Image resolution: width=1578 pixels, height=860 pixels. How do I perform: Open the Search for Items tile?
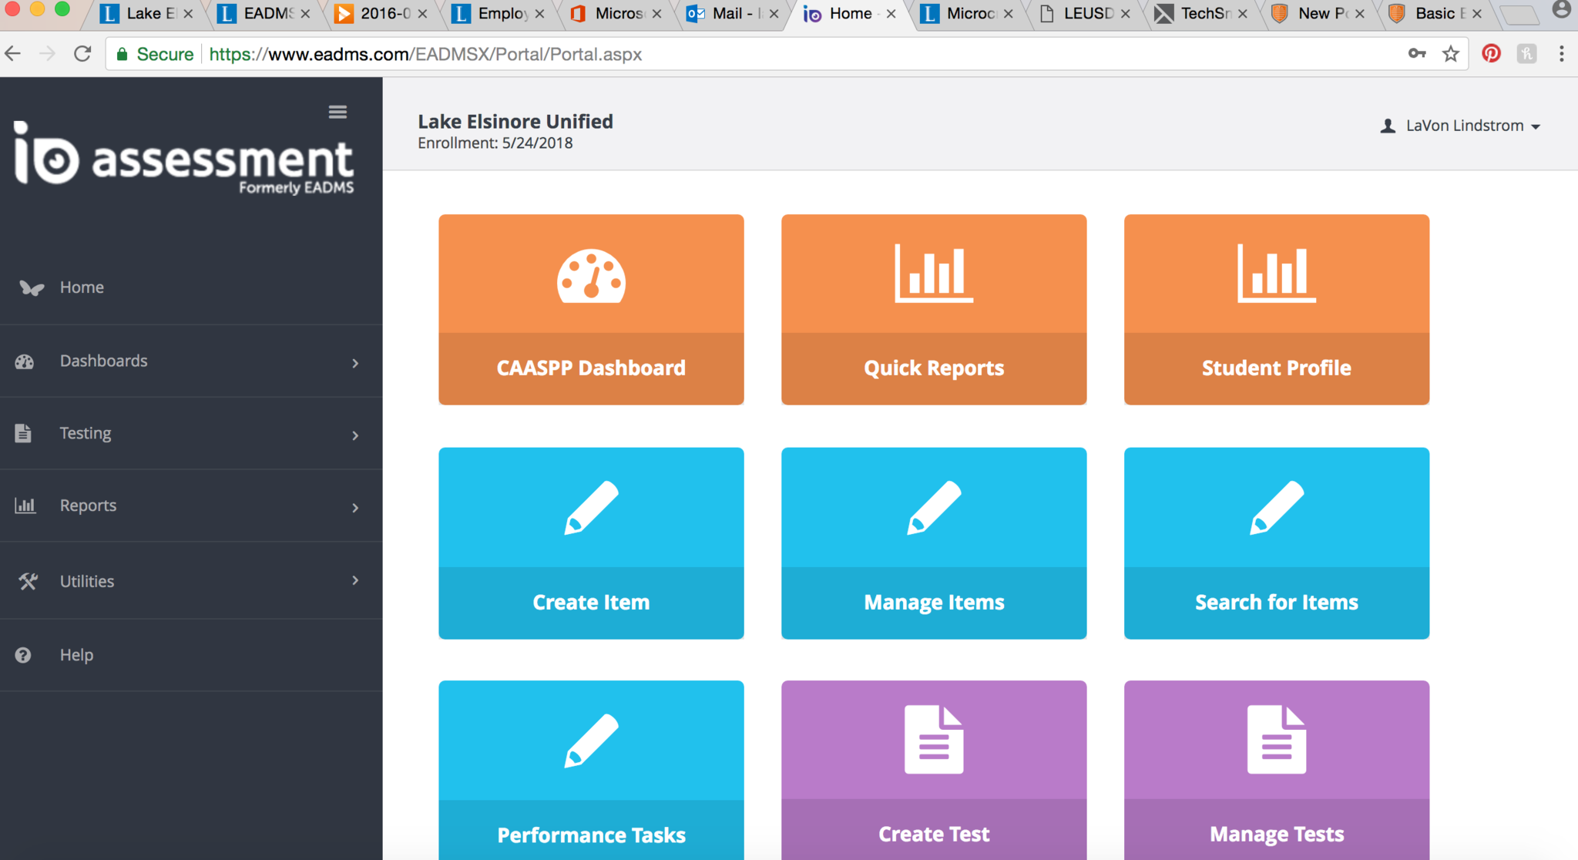click(x=1276, y=543)
